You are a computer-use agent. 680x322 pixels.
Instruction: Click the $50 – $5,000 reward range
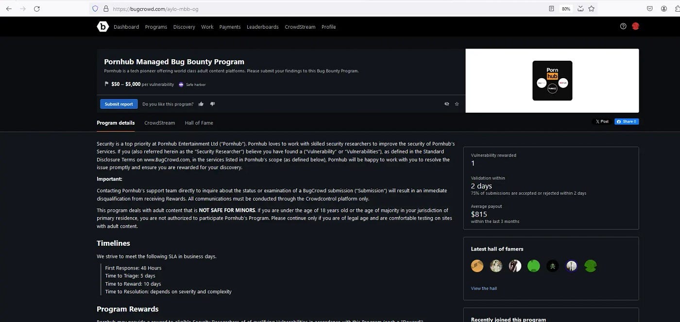pos(126,84)
